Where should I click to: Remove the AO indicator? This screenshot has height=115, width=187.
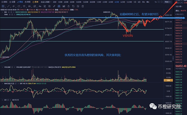pyautogui.click(x=11, y=100)
